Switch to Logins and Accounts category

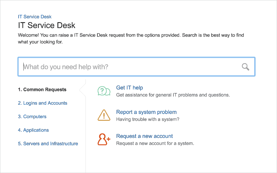coord(43,103)
